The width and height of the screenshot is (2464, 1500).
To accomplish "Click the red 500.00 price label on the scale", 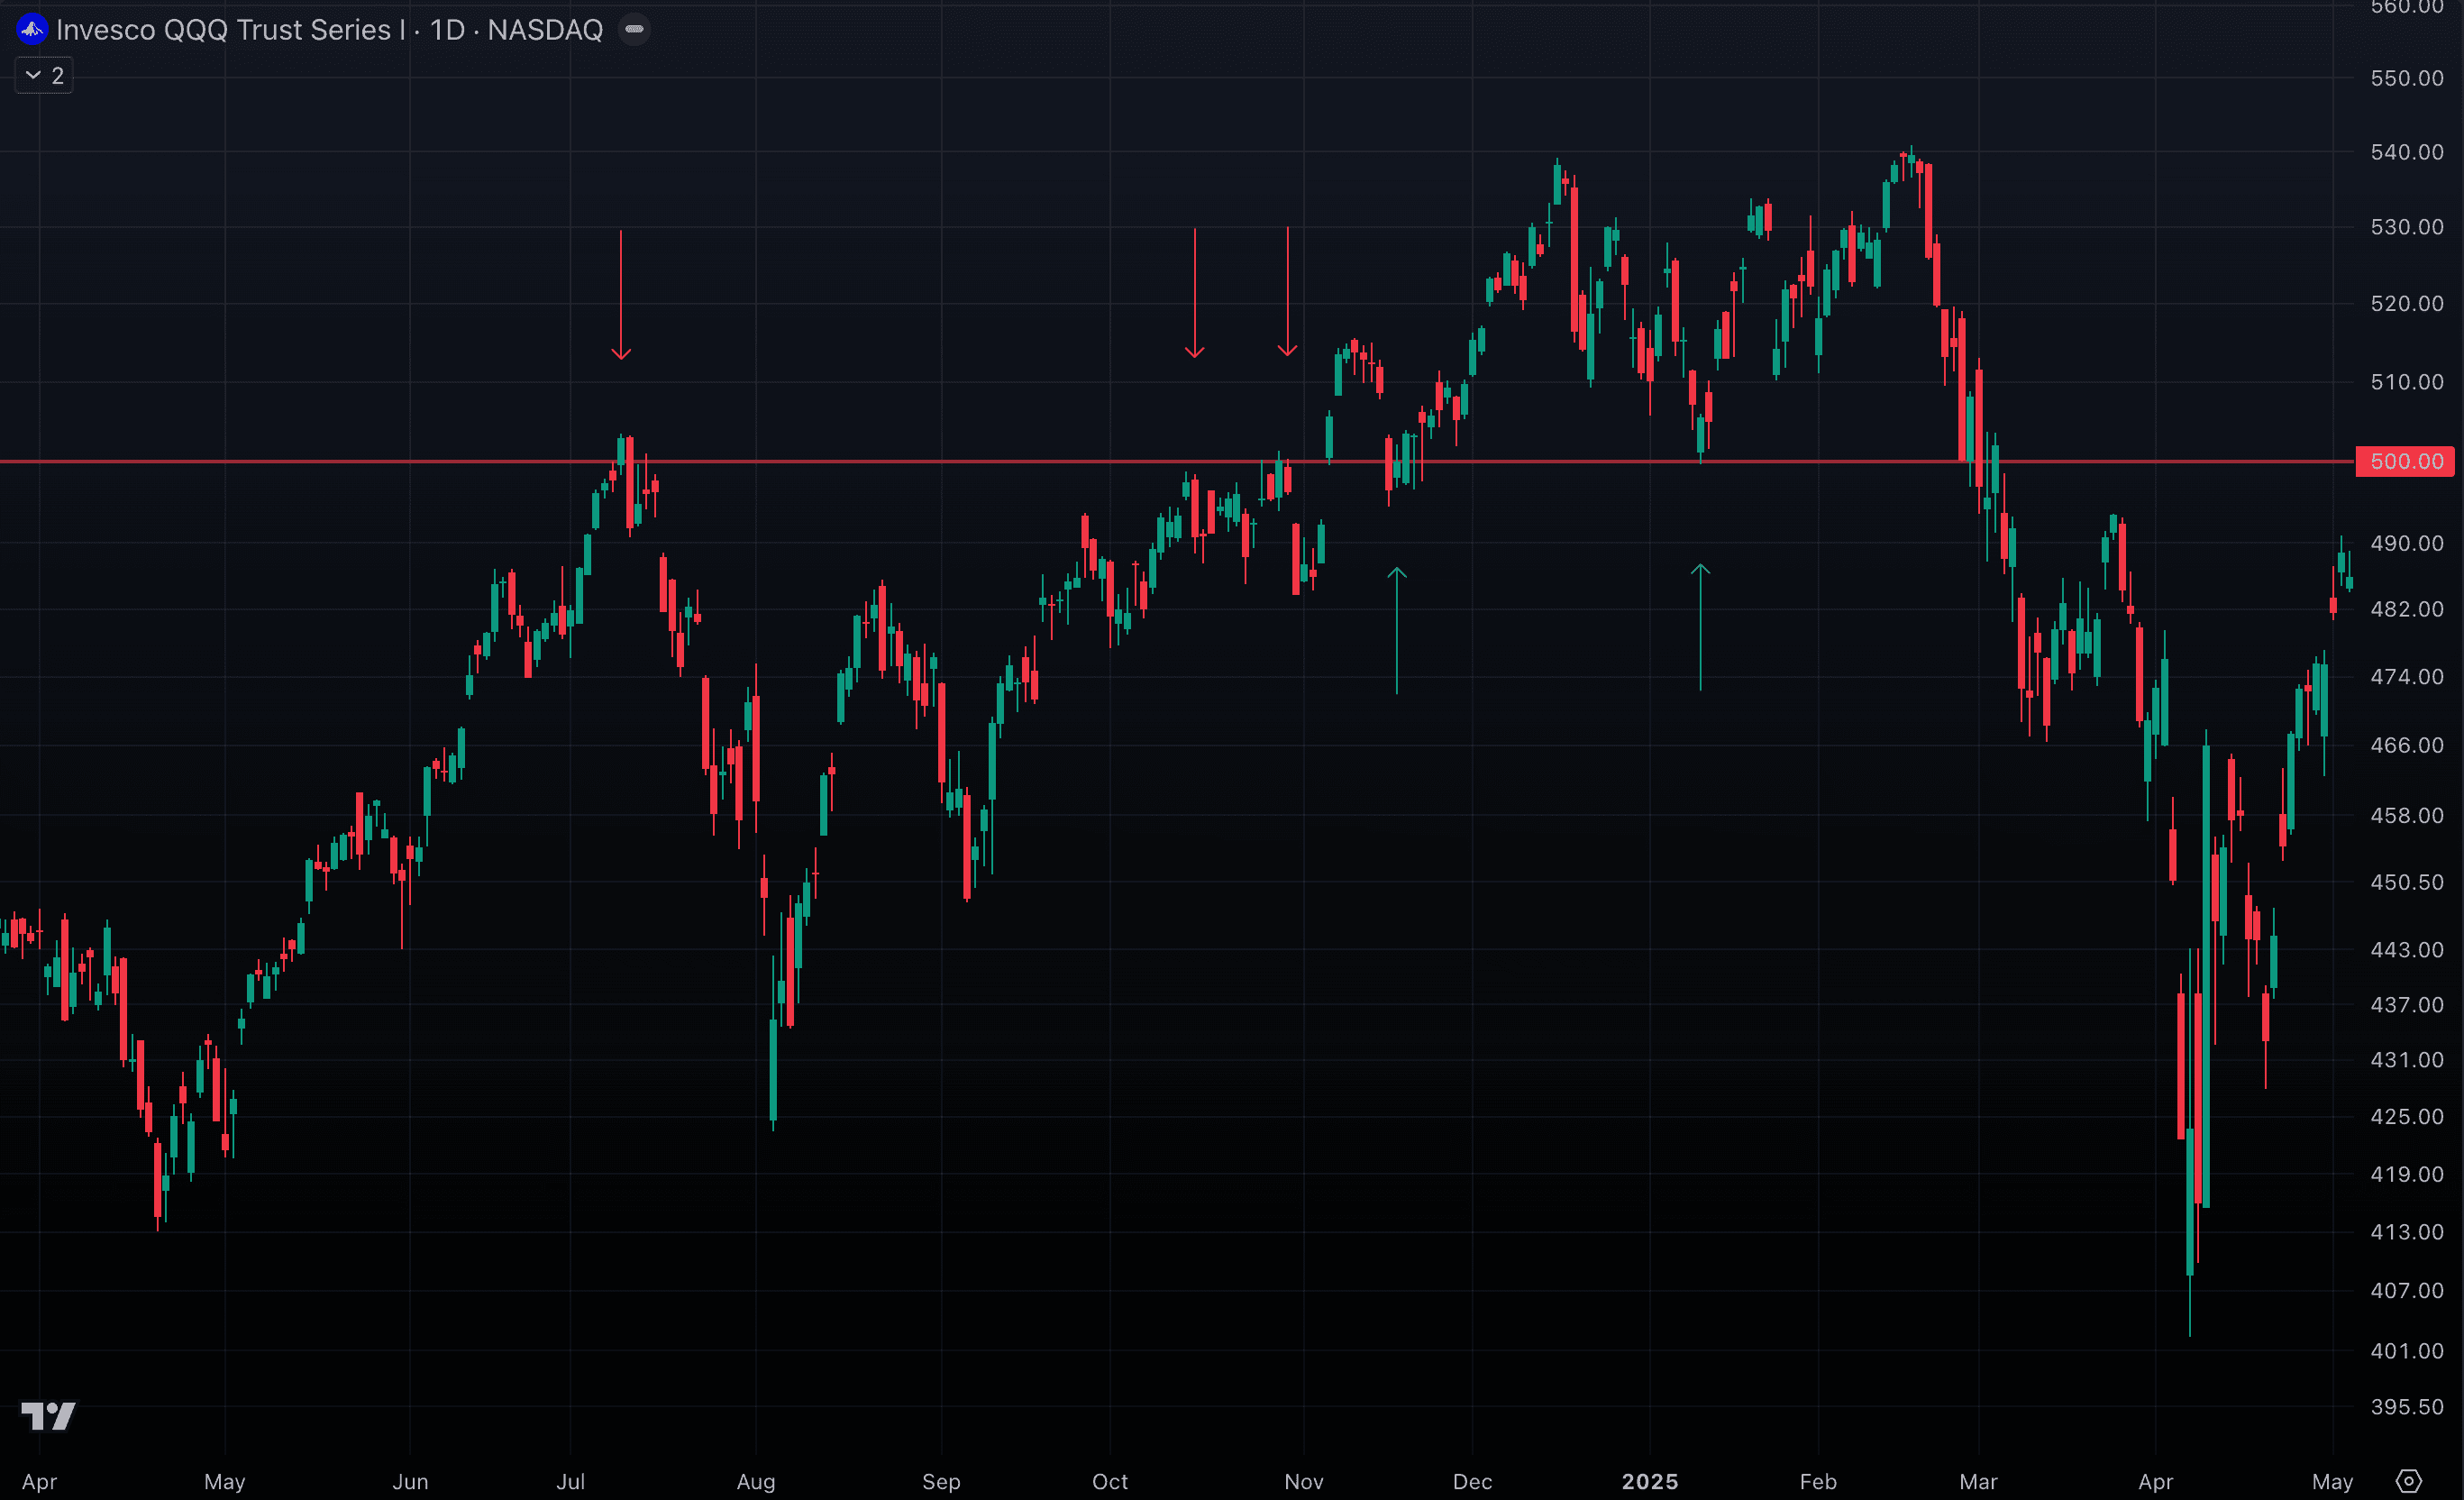I will pyautogui.click(x=2405, y=461).
